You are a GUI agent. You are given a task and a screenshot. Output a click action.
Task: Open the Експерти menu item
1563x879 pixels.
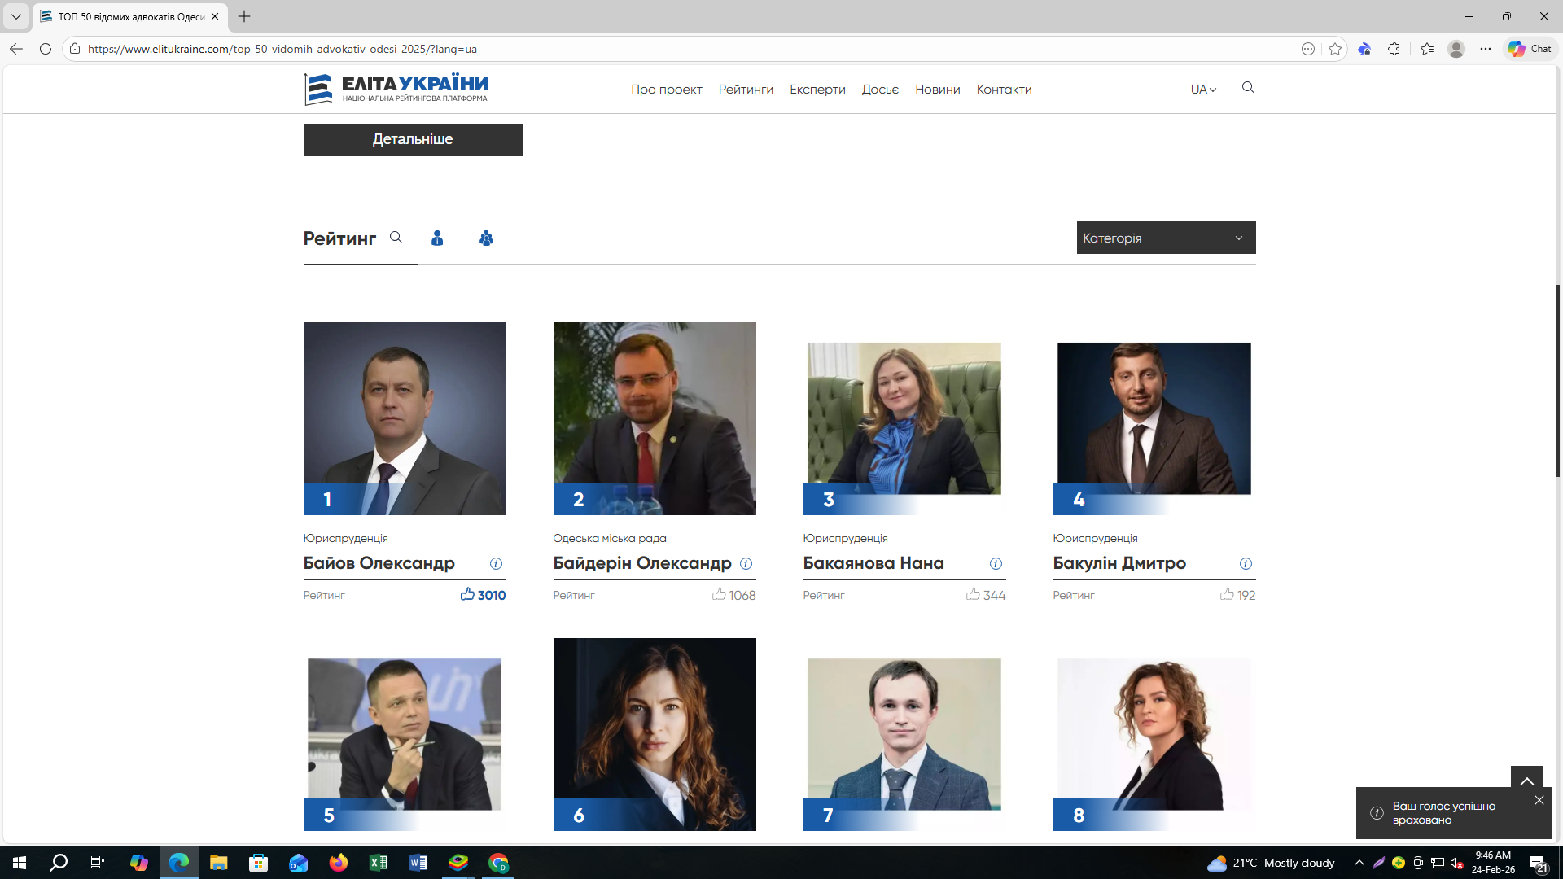(x=817, y=90)
